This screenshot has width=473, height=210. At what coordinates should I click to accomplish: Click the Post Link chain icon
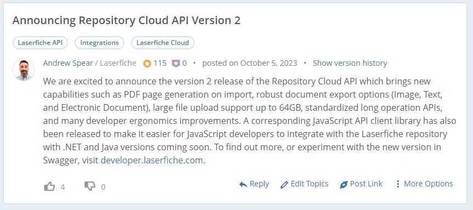(344, 184)
